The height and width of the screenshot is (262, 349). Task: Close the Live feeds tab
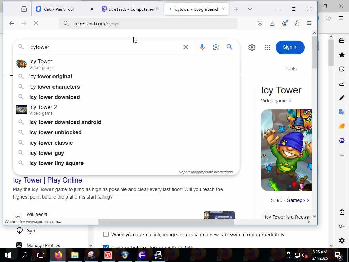click(x=157, y=9)
